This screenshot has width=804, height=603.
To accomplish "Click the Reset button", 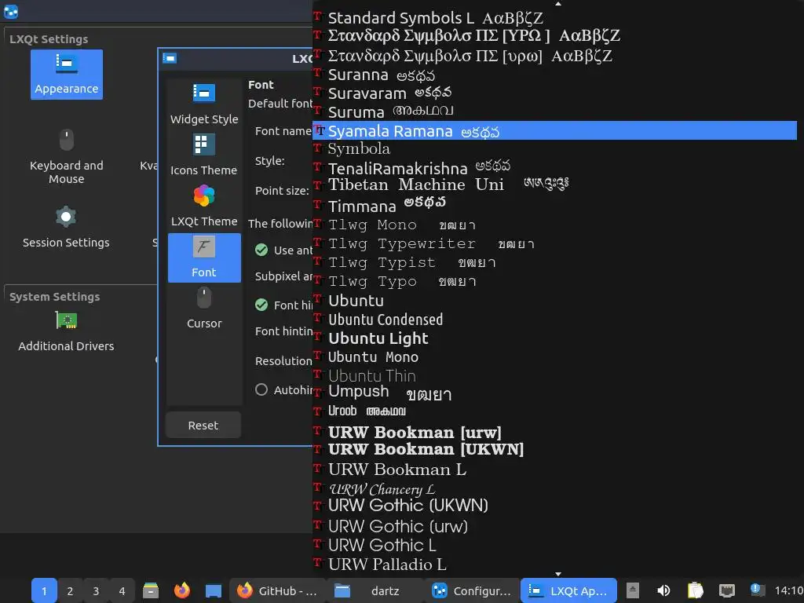I will tap(203, 425).
